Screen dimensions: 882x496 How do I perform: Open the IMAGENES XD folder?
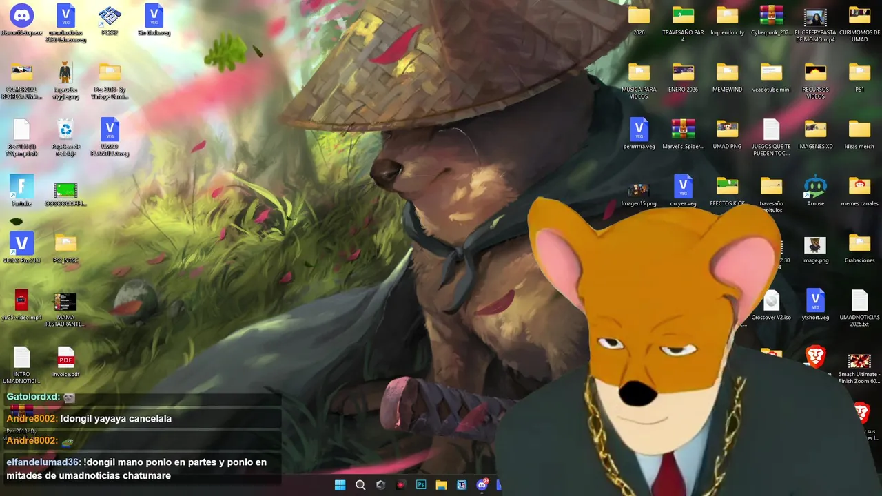coord(815,130)
